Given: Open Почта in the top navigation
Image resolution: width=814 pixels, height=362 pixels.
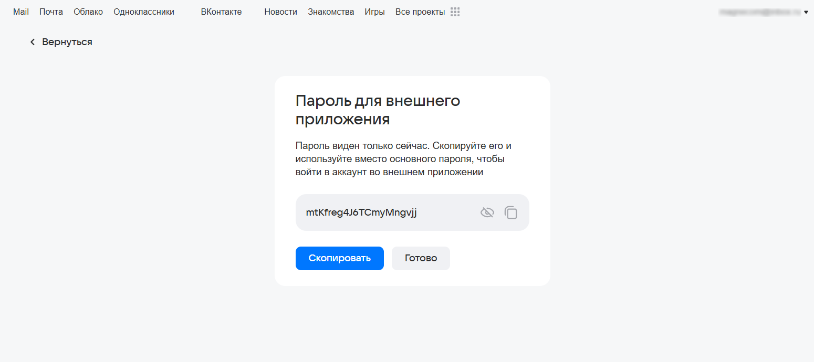Looking at the screenshot, I should click(51, 12).
